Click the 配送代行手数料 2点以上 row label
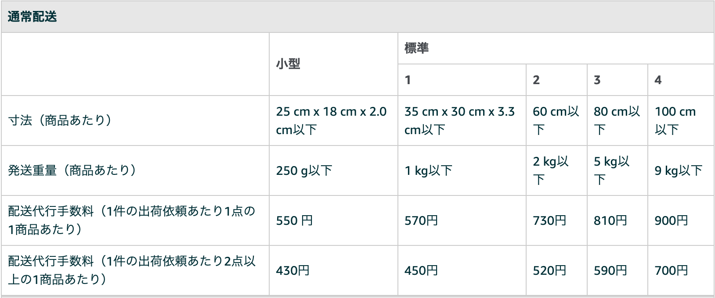Screen dimensions: 715x298 132,270
